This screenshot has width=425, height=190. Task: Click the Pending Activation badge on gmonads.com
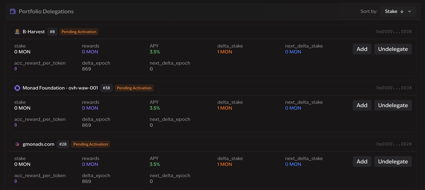click(x=91, y=144)
